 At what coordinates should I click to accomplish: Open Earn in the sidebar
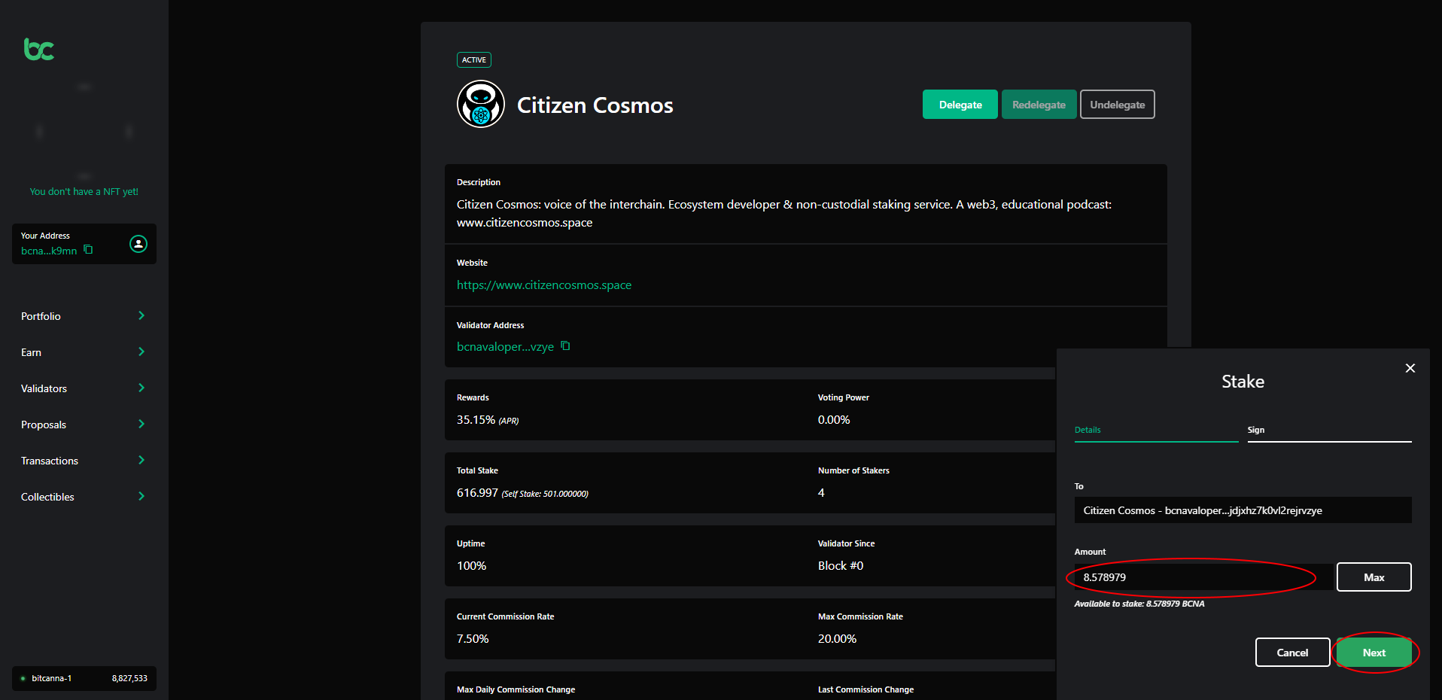31,352
